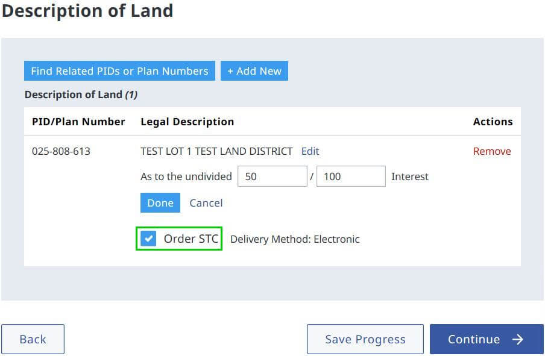Image resolution: width=545 pixels, height=356 pixels.
Task: Select the PID number 025-808-613 text
Action: [61, 151]
